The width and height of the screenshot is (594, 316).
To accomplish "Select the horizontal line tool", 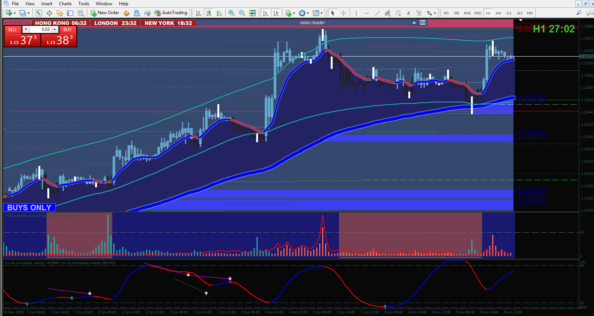I will (x=367, y=13).
